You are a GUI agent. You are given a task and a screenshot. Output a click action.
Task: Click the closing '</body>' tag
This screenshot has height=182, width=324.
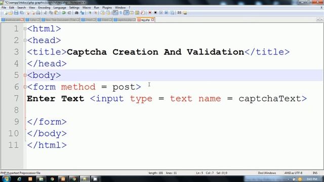[x=47, y=133]
